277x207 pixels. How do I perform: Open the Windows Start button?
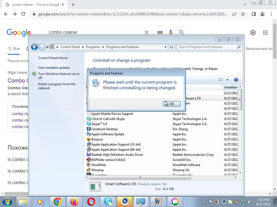tap(7, 202)
